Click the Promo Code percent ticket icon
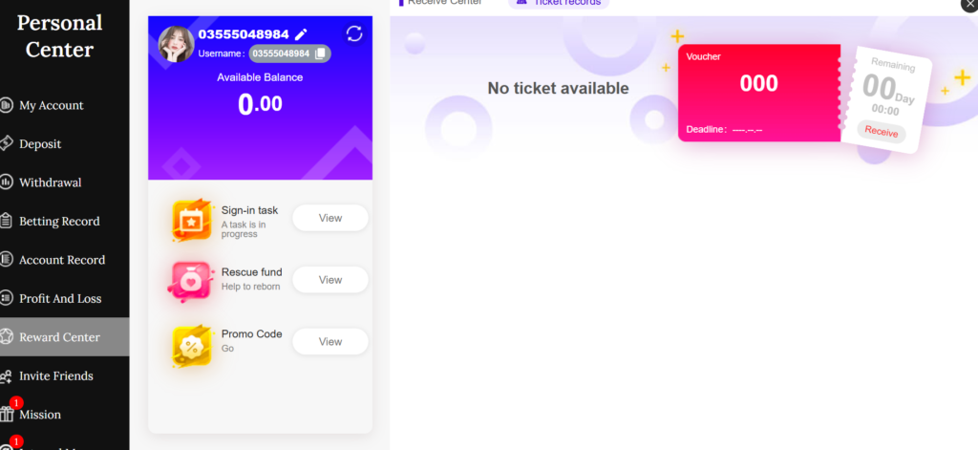Viewport: 978px width, 450px height. (x=191, y=345)
